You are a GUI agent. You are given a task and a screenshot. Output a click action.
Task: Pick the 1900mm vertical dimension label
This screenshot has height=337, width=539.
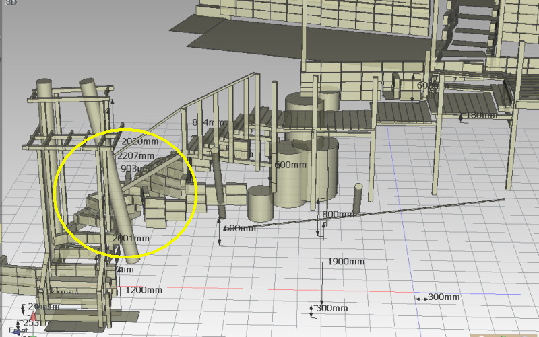pyautogui.click(x=346, y=261)
